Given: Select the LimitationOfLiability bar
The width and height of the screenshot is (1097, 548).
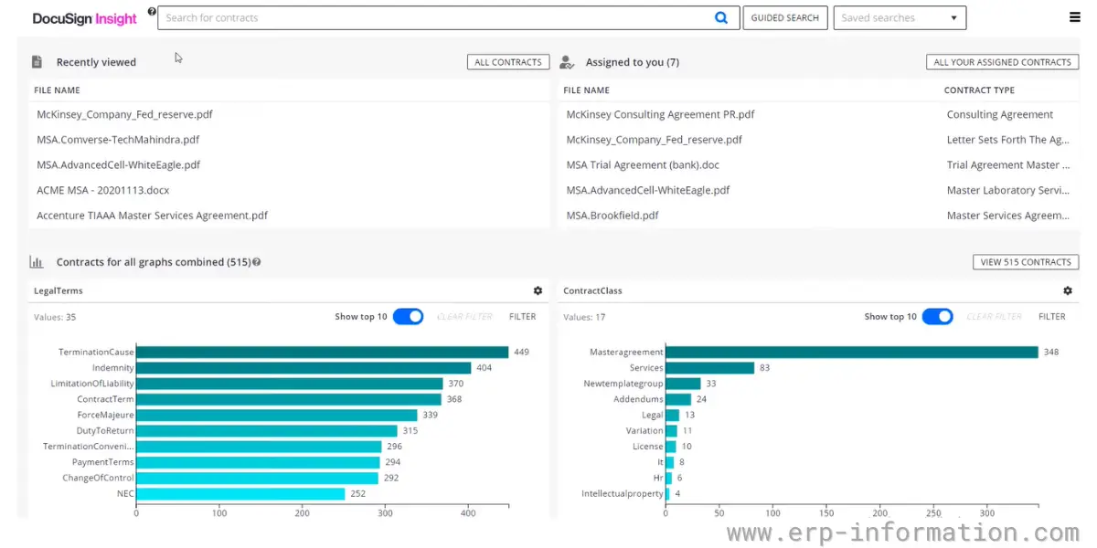Looking at the screenshot, I should point(290,384).
